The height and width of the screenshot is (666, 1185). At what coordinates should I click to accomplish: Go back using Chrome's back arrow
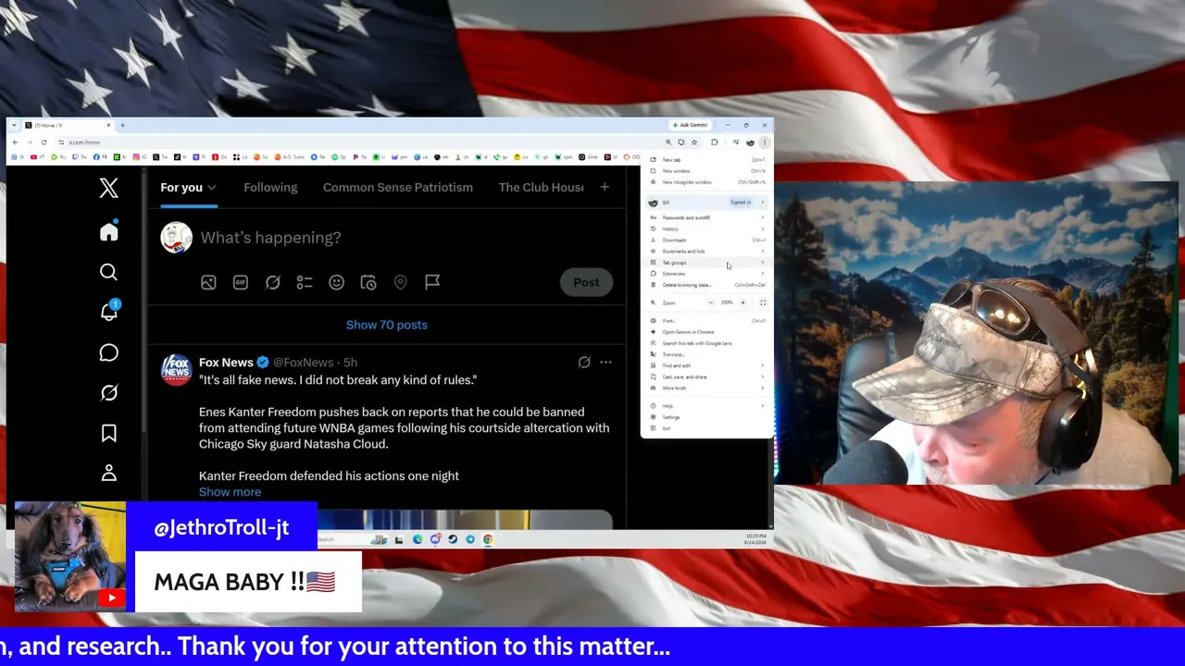pos(15,142)
